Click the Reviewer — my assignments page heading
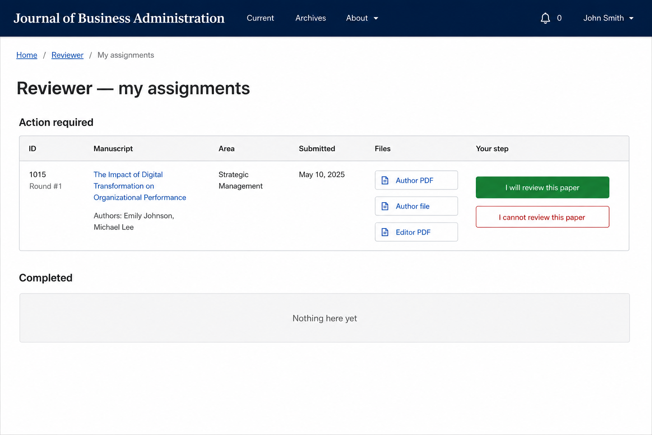This screenshot has height=435, width=652. coord(133,88)
